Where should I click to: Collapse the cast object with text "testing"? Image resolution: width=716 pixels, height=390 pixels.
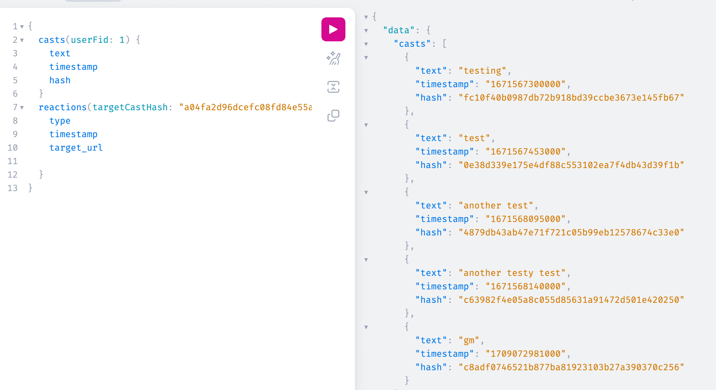tap(366, 58)
